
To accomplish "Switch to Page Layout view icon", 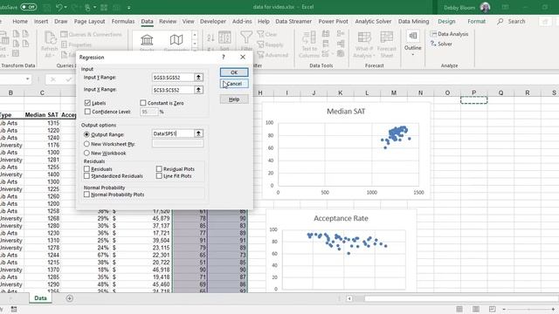I will 475,309.
